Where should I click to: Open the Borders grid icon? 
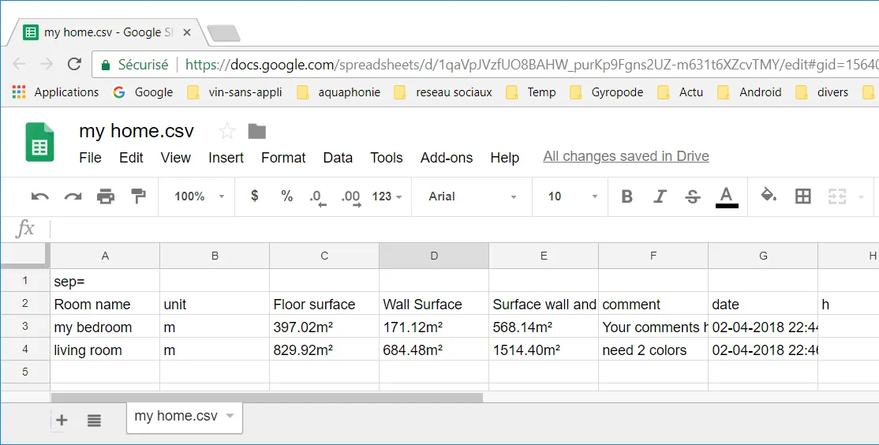pos(803,196)
